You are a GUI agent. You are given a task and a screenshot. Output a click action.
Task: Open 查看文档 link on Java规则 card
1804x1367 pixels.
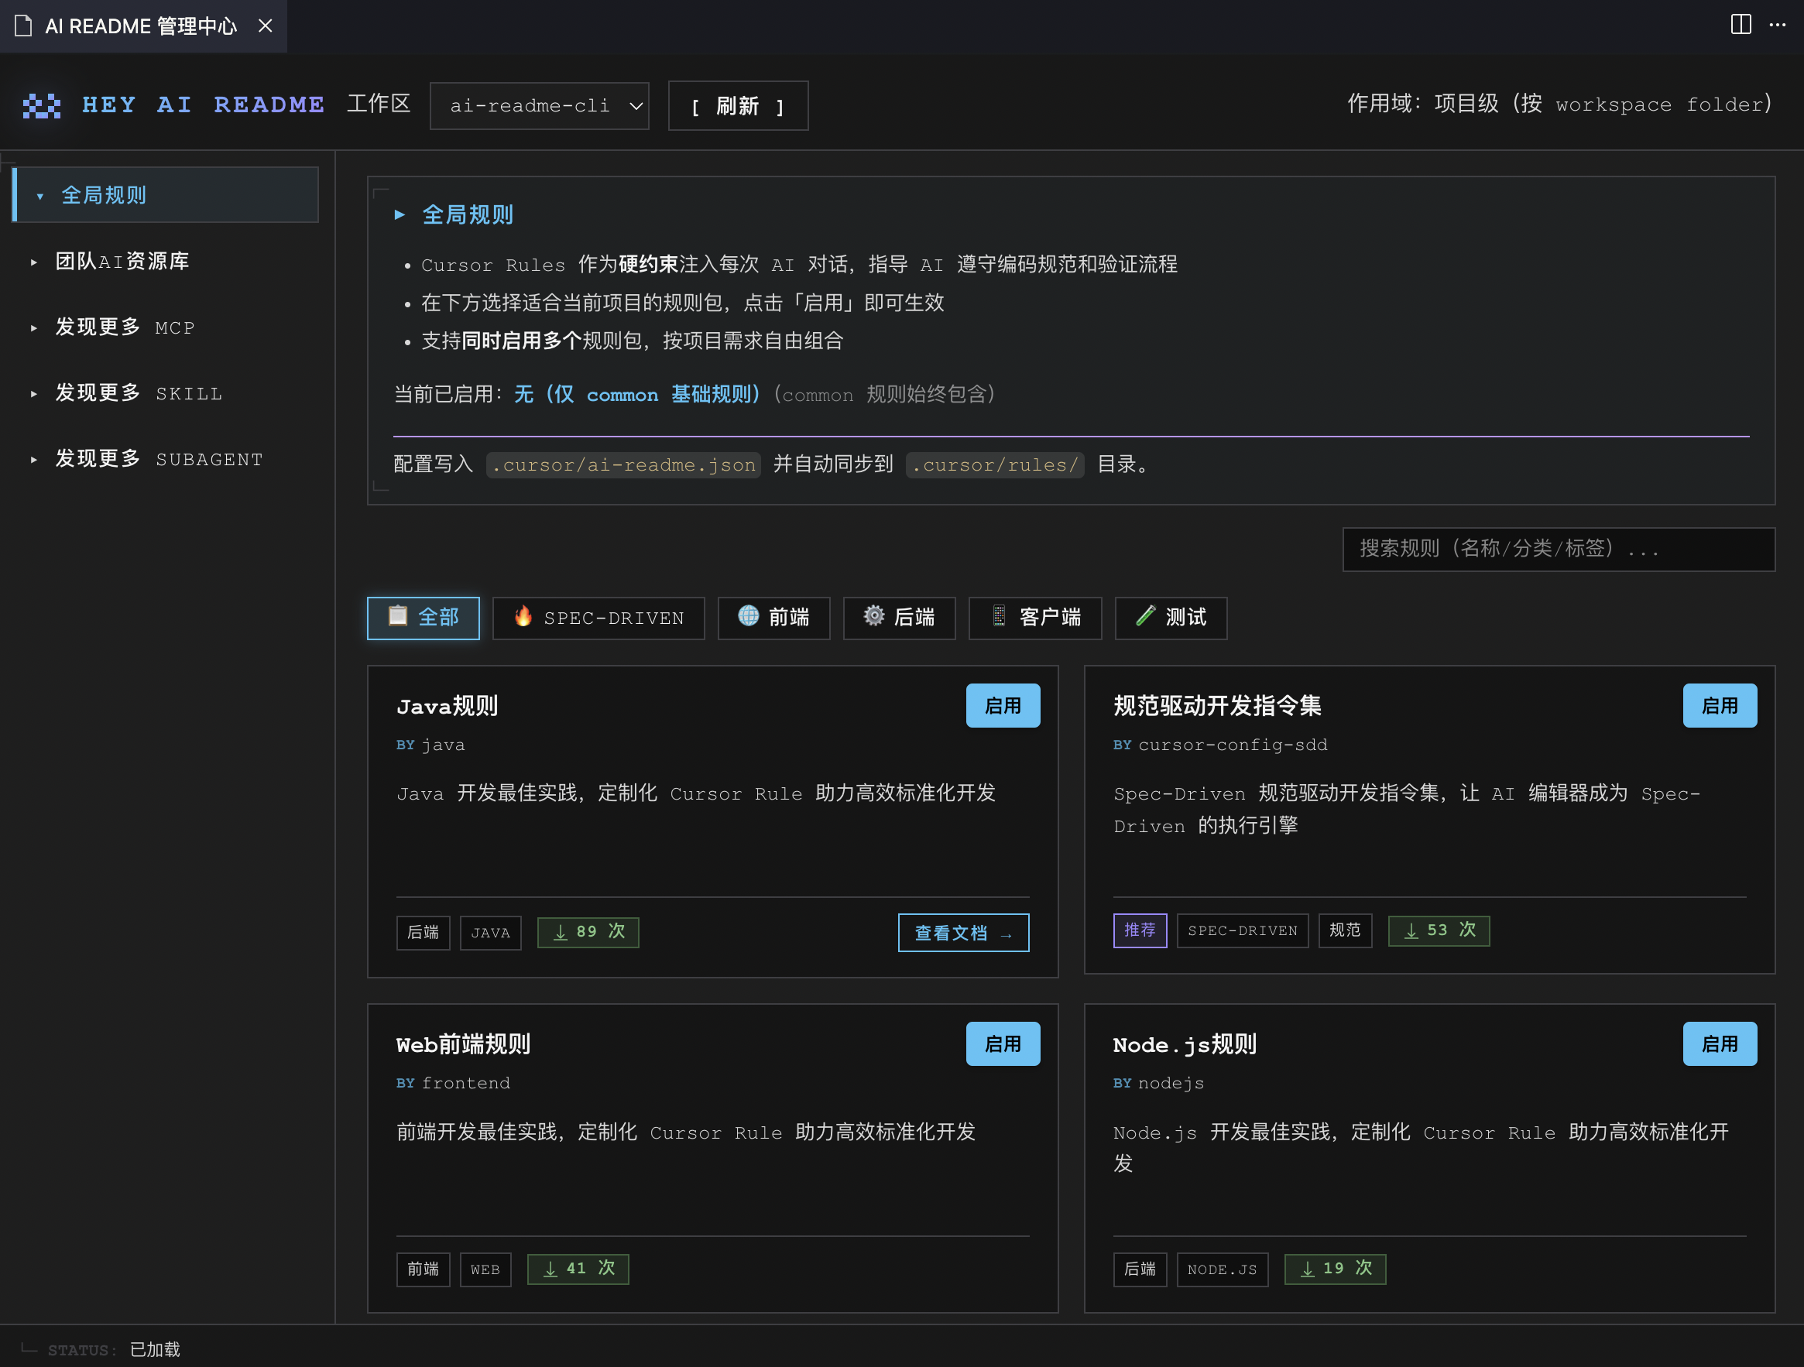point(963,933)
